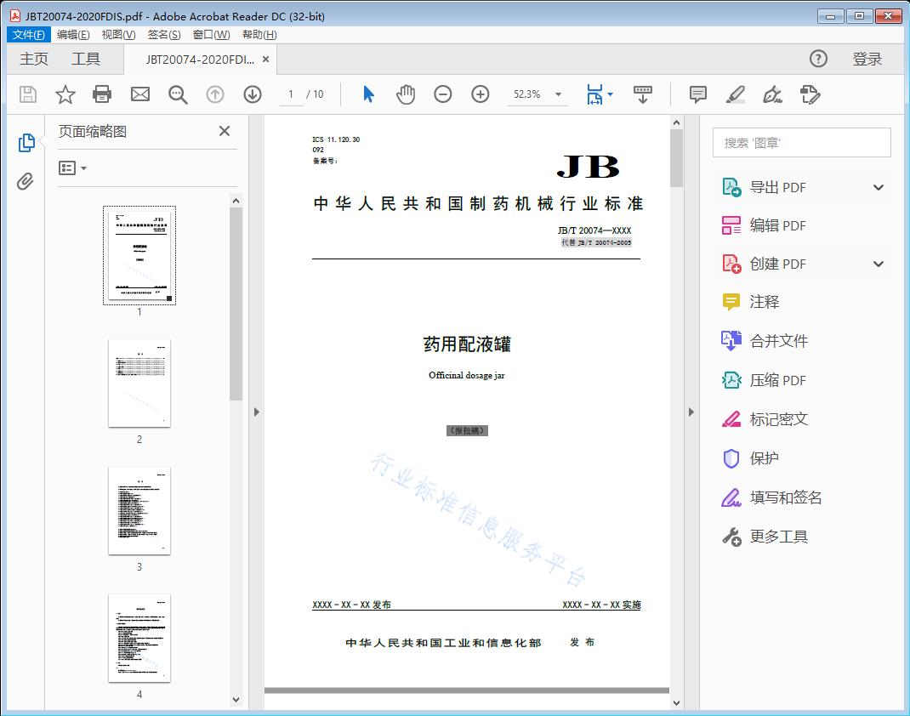Screen dimensions: 910x716
Task: Open the attachments paperclip panel
Action: 26,181
